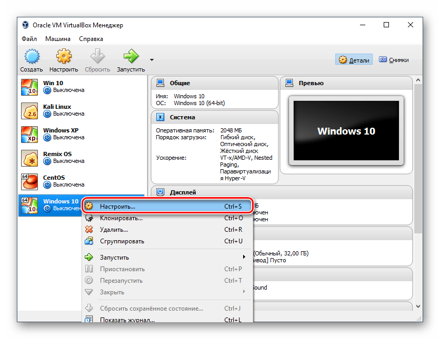
Task: Toggle the Детали view button
Action: click(354, 60)
